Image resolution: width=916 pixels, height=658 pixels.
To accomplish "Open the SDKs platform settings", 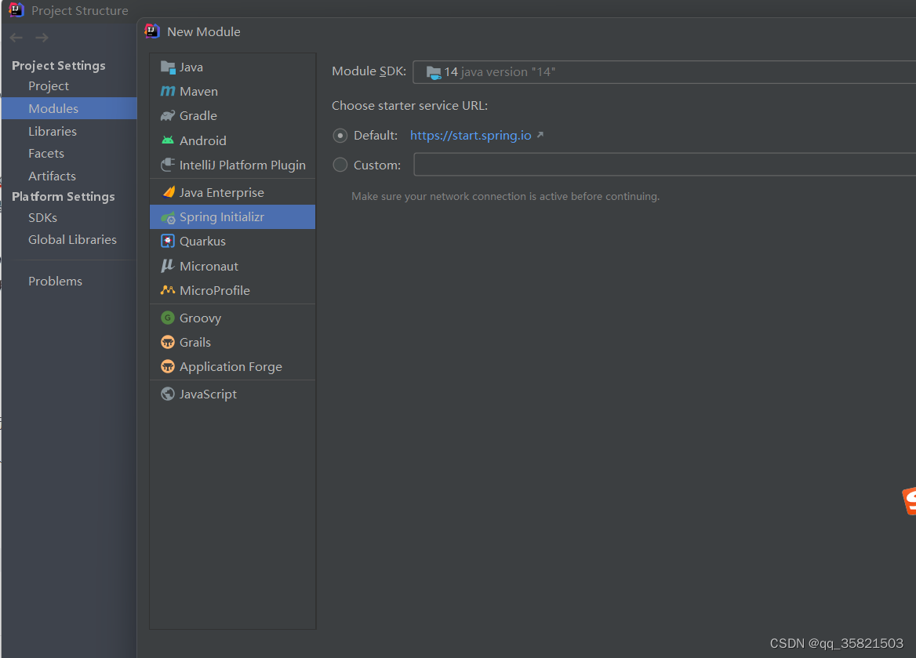I will click(x=42, y=217).
